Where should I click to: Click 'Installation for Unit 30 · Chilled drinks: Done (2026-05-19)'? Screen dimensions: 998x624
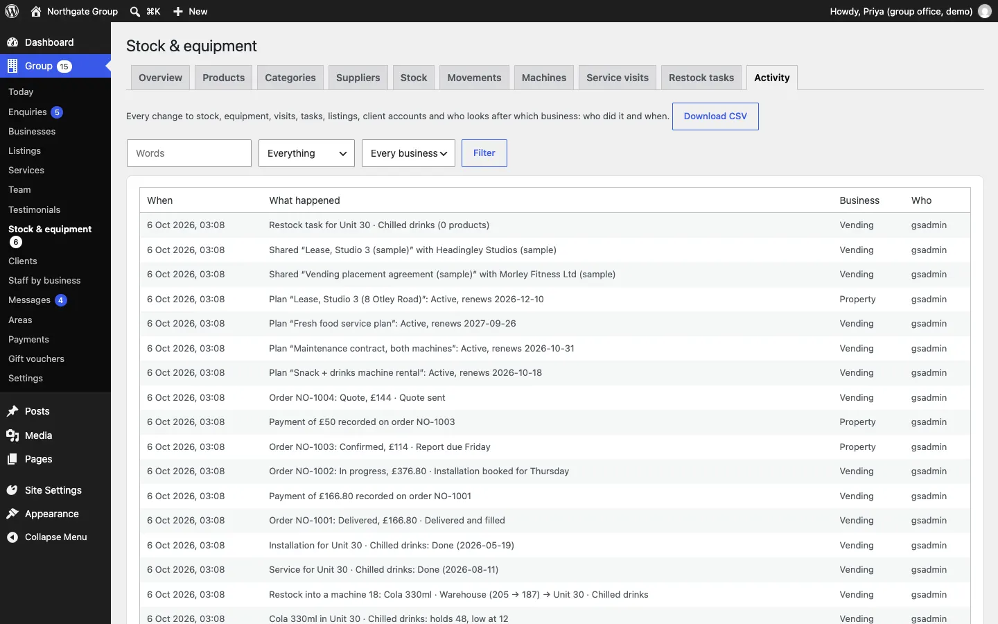pyautogui.click(x=392, y=545)
